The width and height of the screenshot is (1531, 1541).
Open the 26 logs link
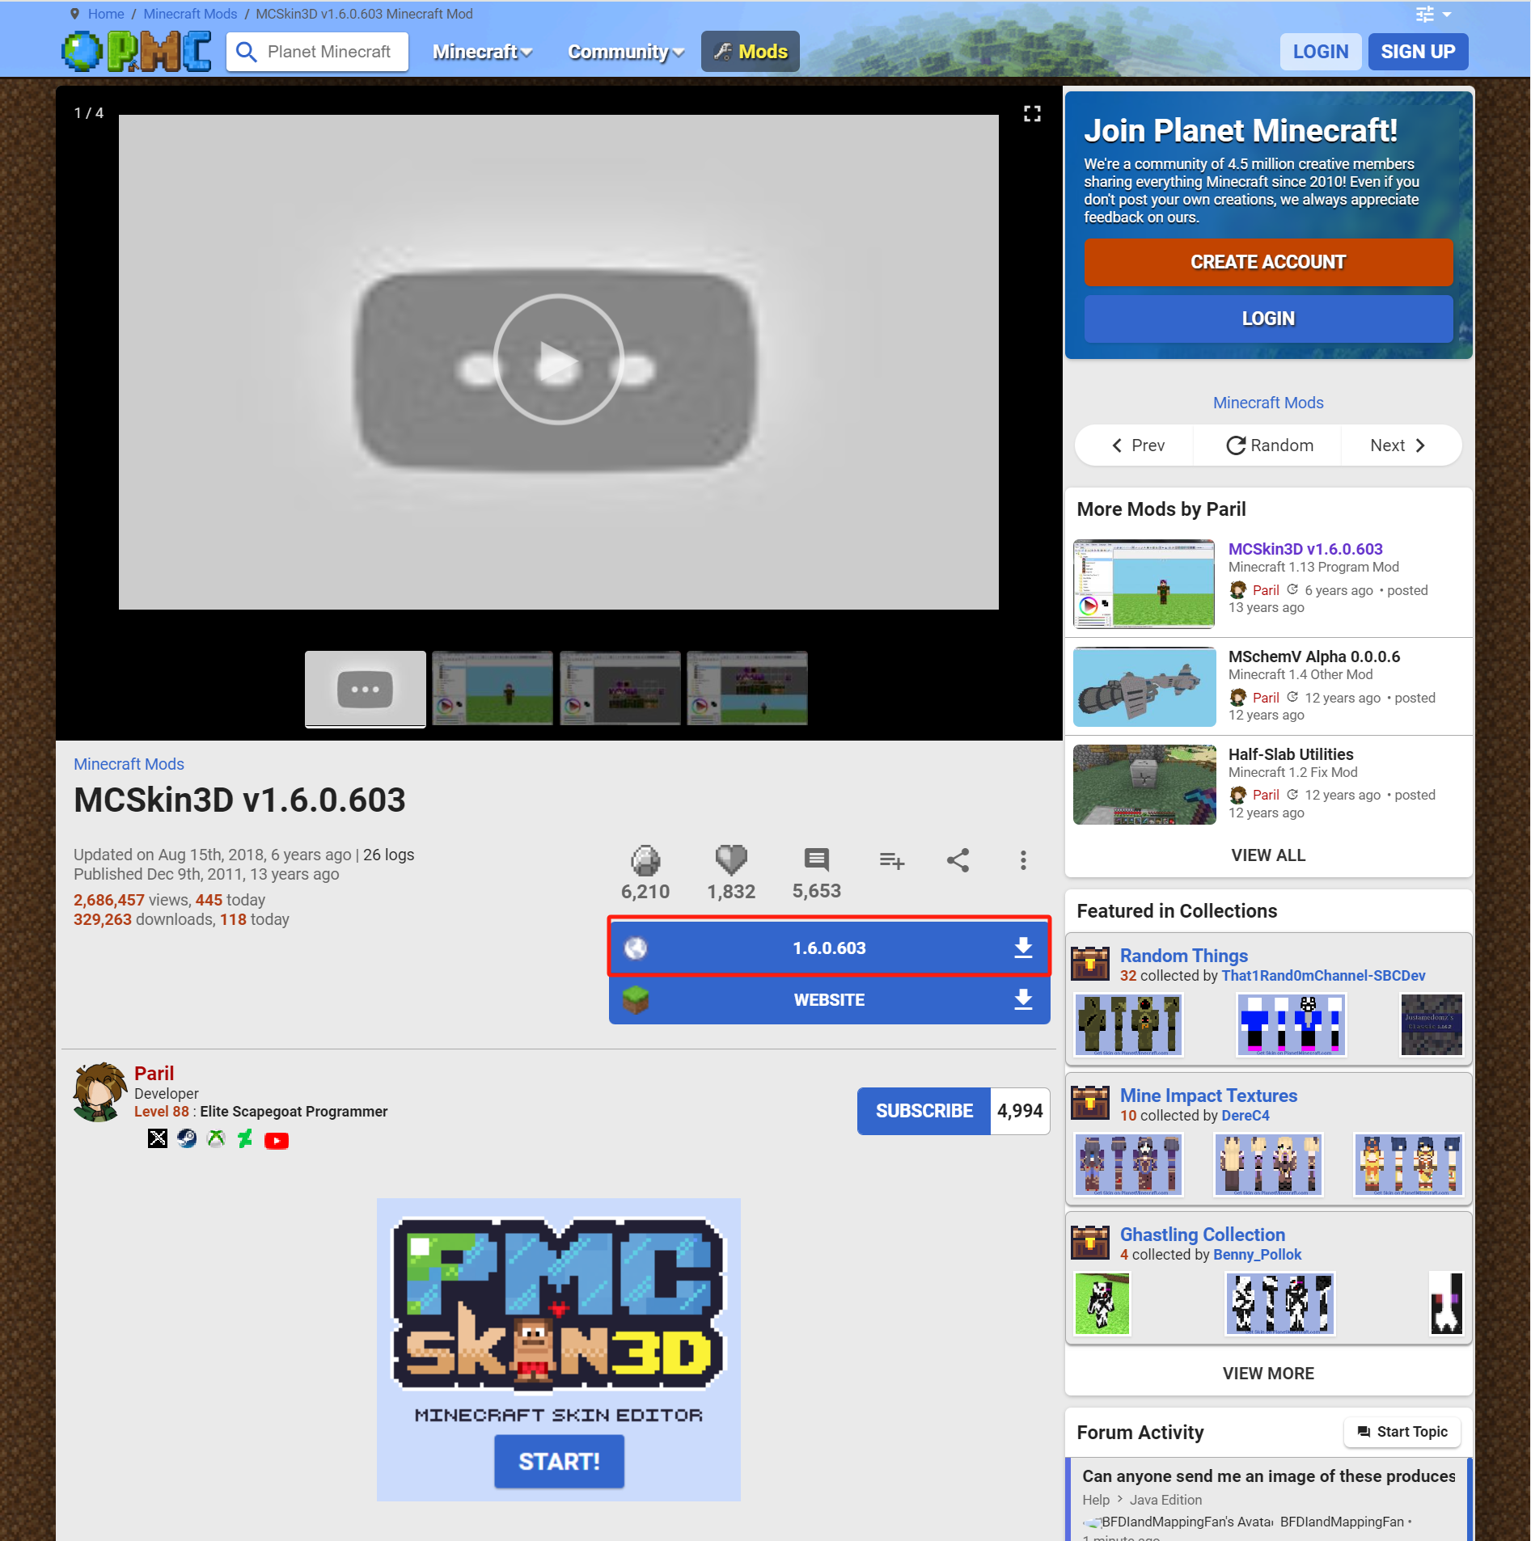pos(388,855)
